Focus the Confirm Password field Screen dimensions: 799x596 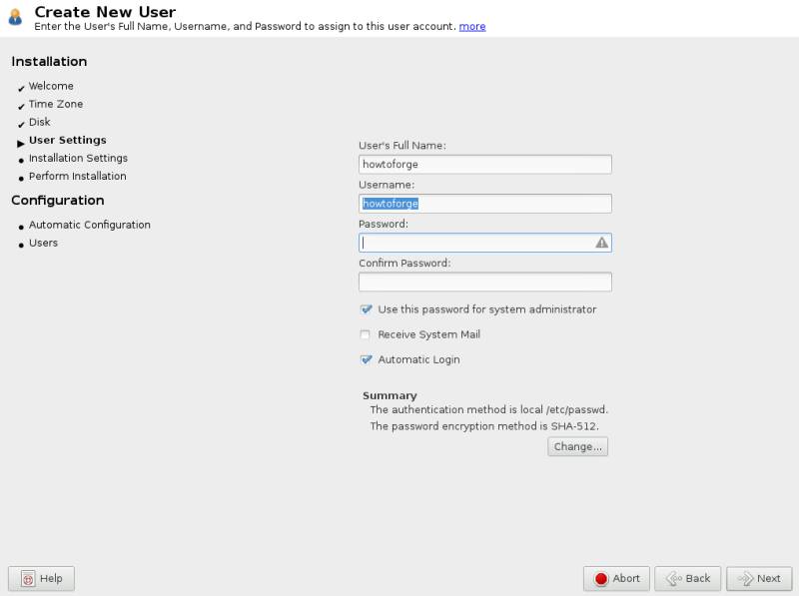[485, 283]
